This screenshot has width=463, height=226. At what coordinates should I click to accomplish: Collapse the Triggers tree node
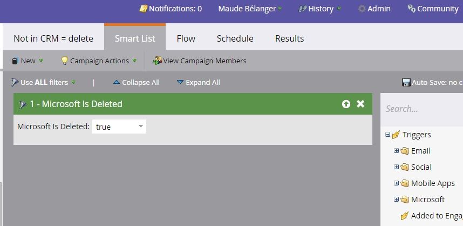[x=388, y=135]
